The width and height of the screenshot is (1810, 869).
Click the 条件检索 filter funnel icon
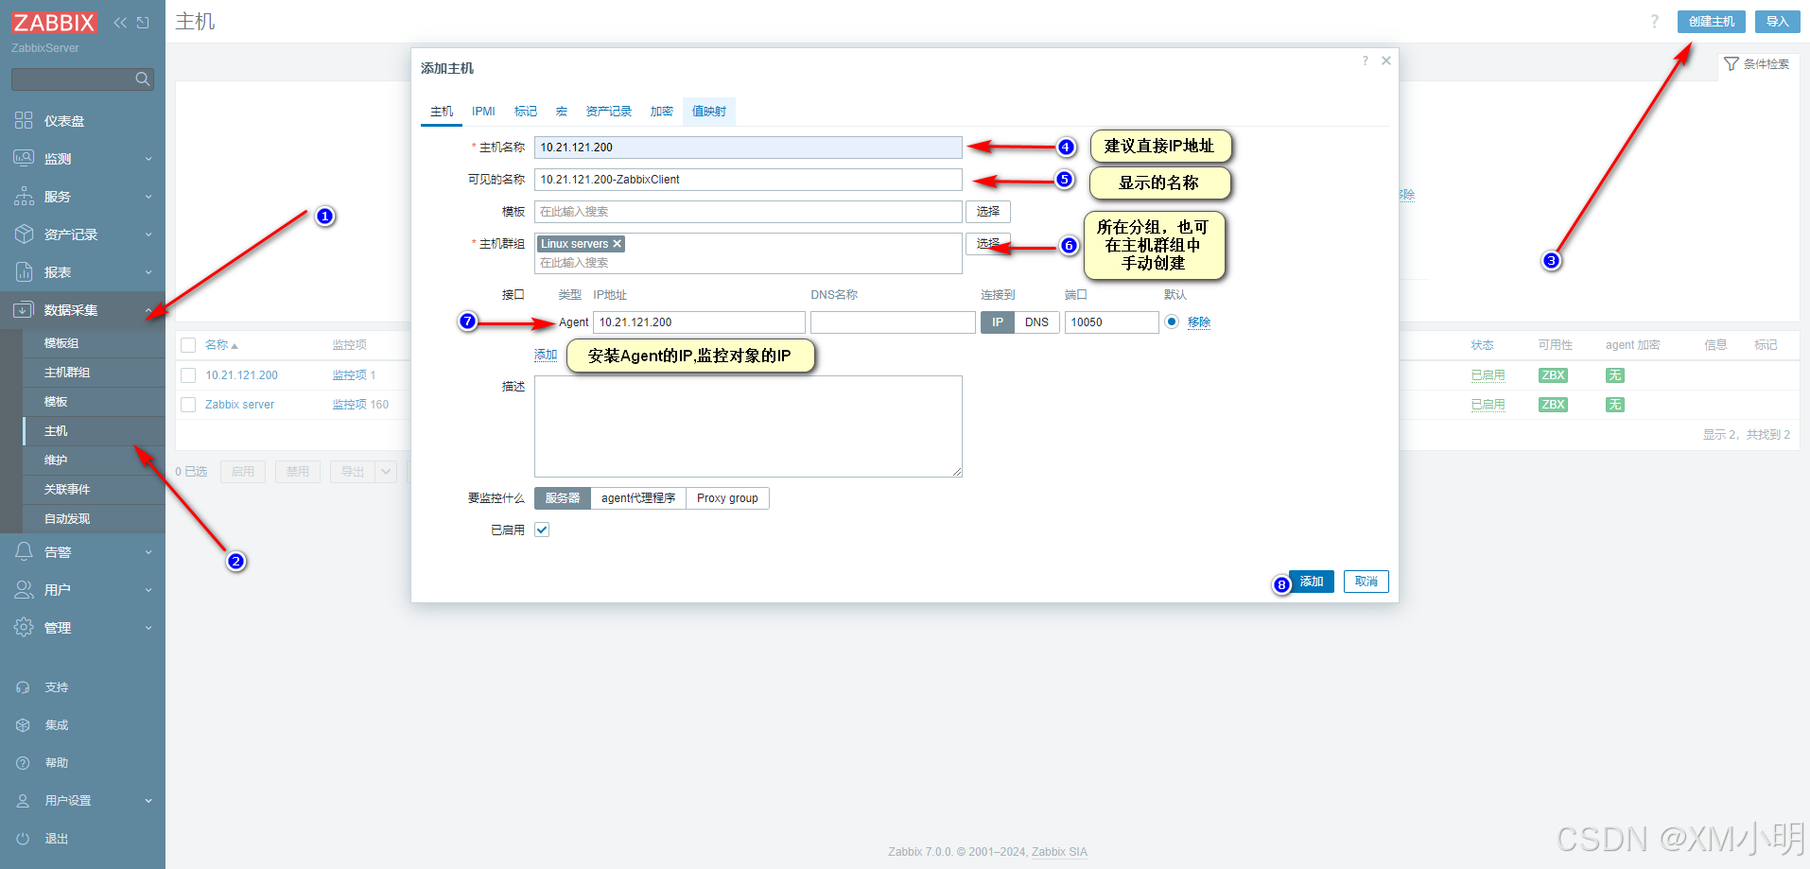[1731, 64]
